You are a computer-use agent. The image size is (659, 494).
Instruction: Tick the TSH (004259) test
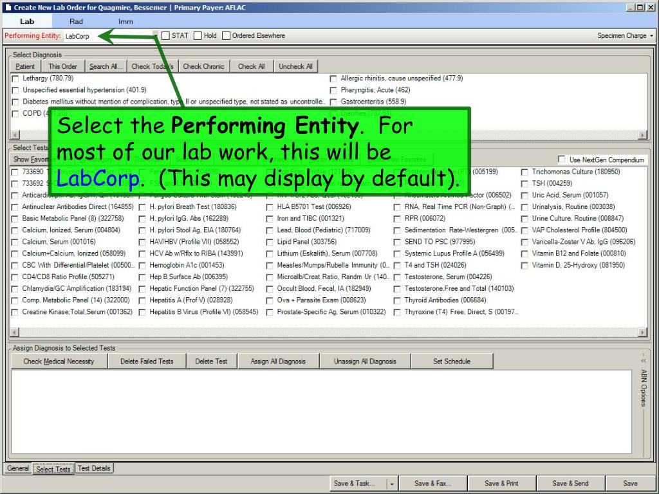524,183
